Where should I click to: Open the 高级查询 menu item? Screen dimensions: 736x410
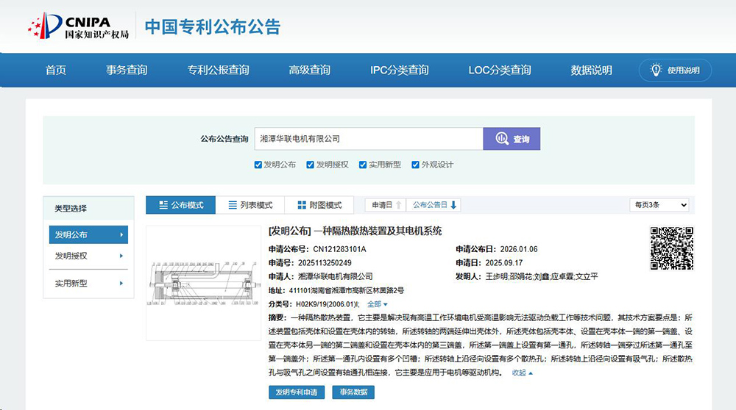coord(309,71)
